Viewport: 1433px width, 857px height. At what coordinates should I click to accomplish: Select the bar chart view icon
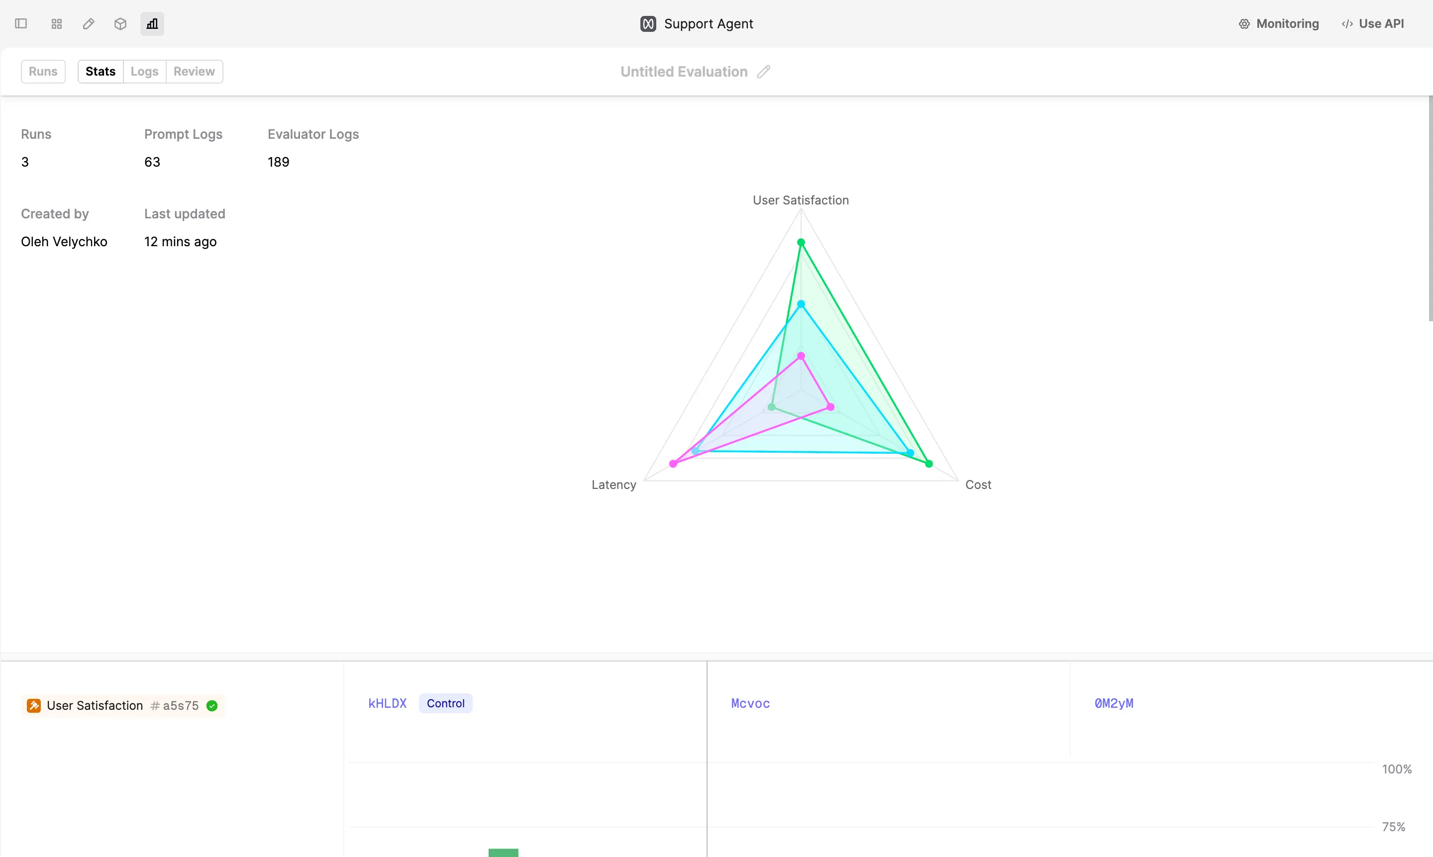click(151, 24)
